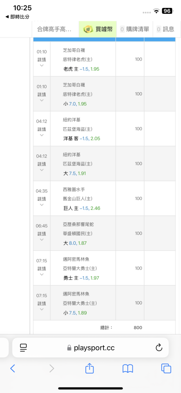The height and width of the screenshot is (393, 181).
Task: Open the Safari bookmarks book icon
Action: coord(128,369)
